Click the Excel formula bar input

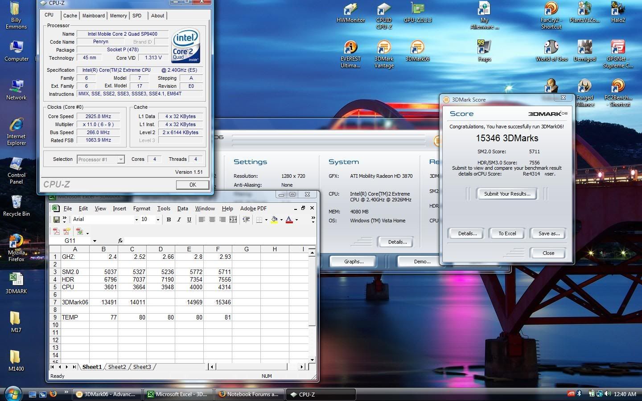[220, 241]
